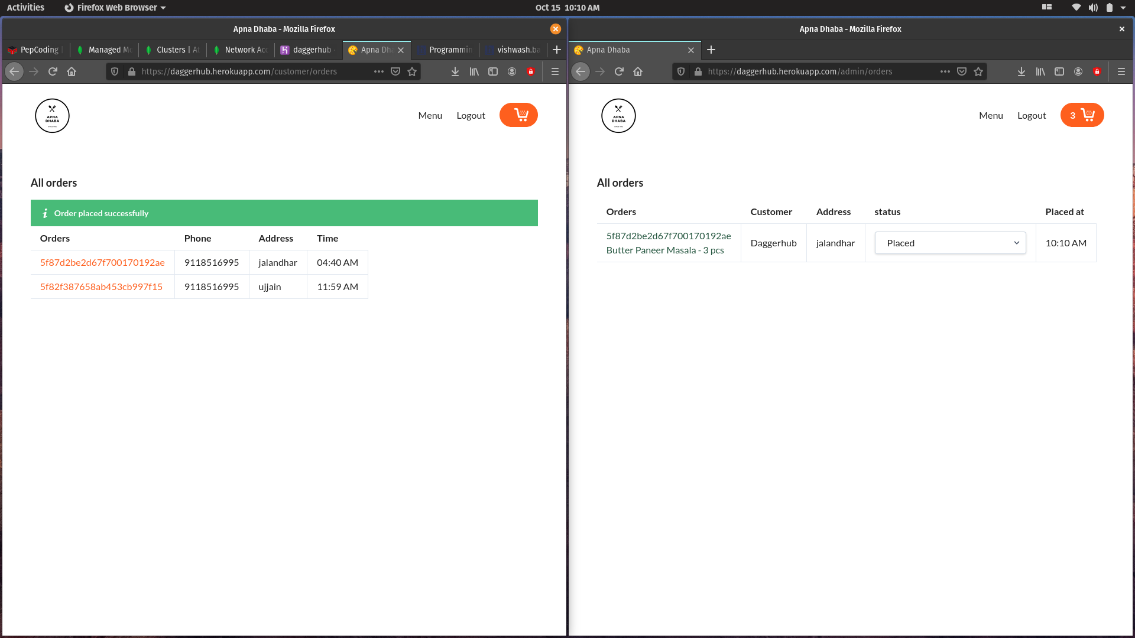
Task: Click the orange cart button in left window
Action: (x=518, y=115)
